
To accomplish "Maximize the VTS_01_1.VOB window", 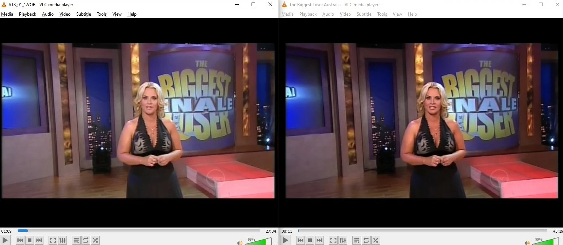I will tap(253, 4).
